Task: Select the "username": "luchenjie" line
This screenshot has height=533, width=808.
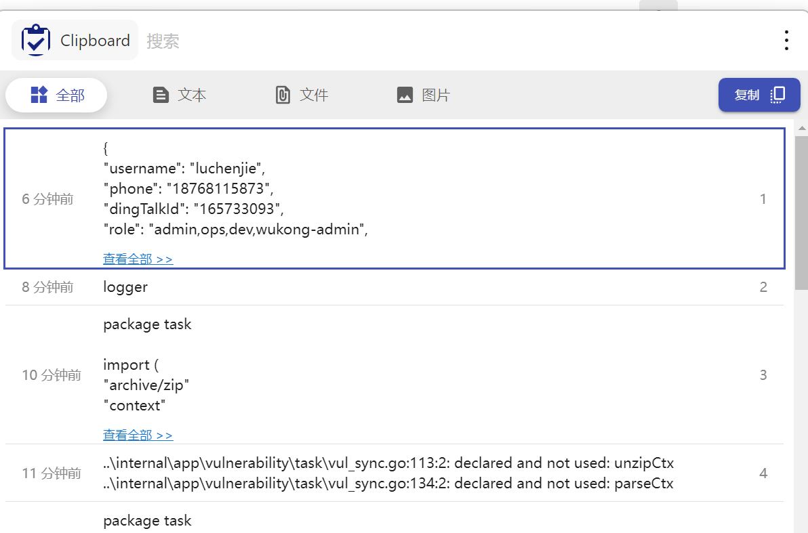Action: coord(184,169)
